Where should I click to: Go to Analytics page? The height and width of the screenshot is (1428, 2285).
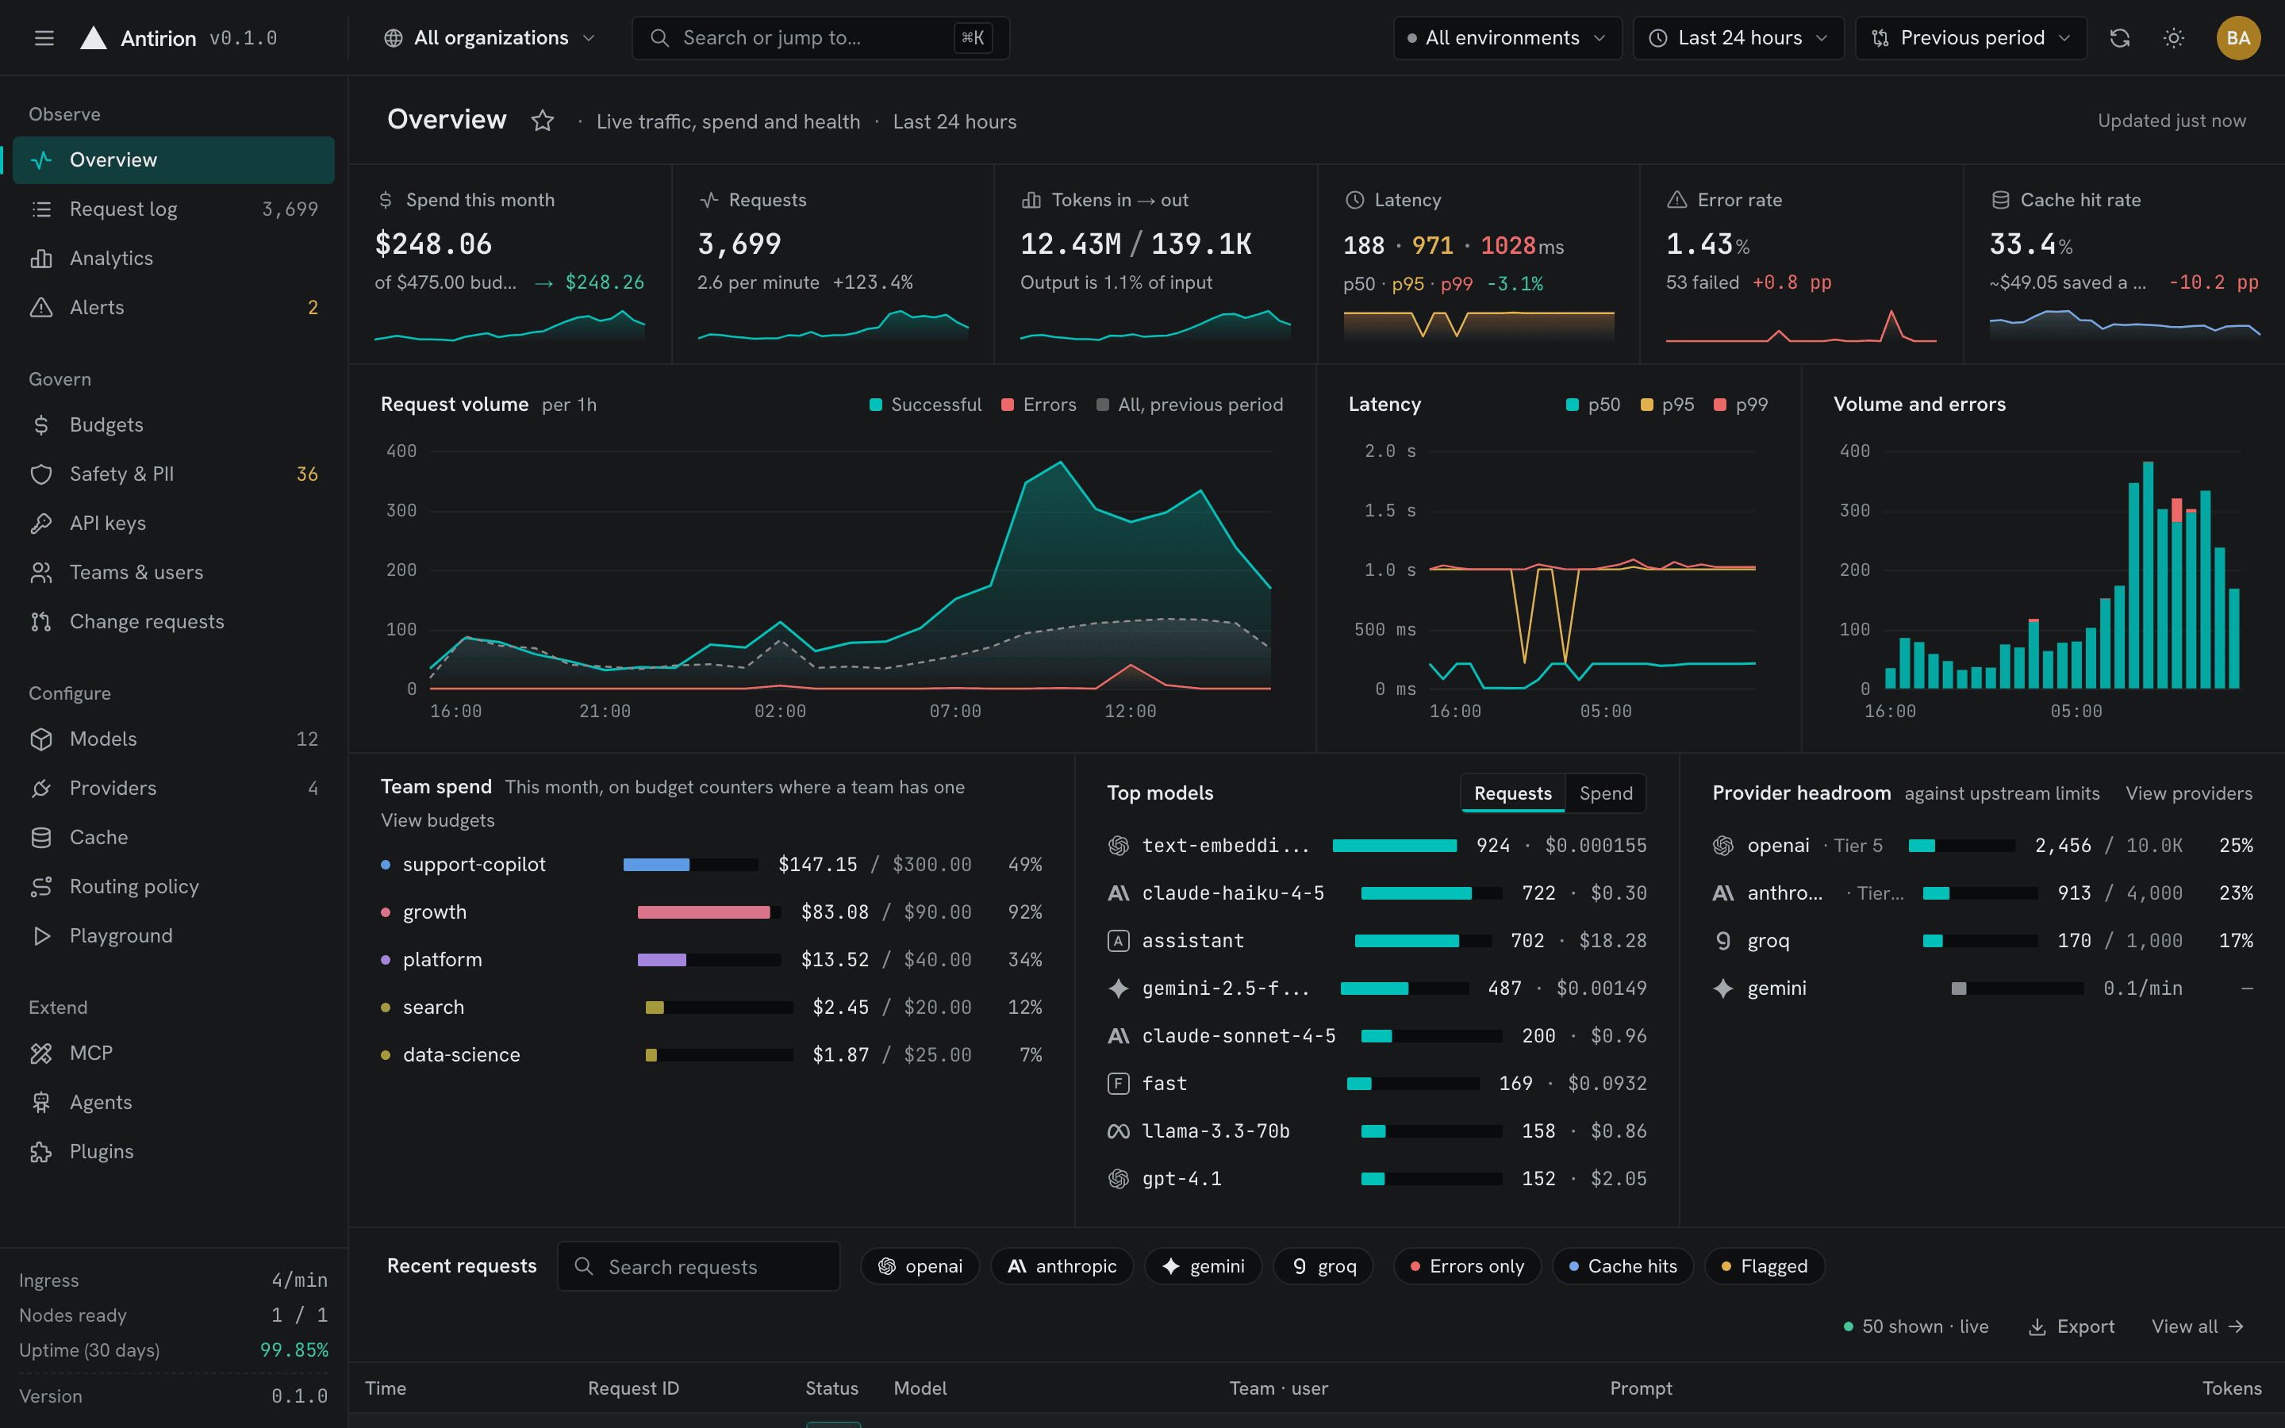pos(174,258)
